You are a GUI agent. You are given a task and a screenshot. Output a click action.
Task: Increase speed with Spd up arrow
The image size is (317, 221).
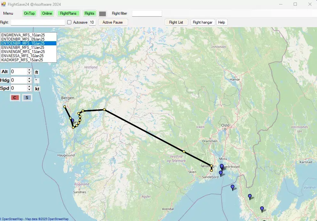[29, 87]
